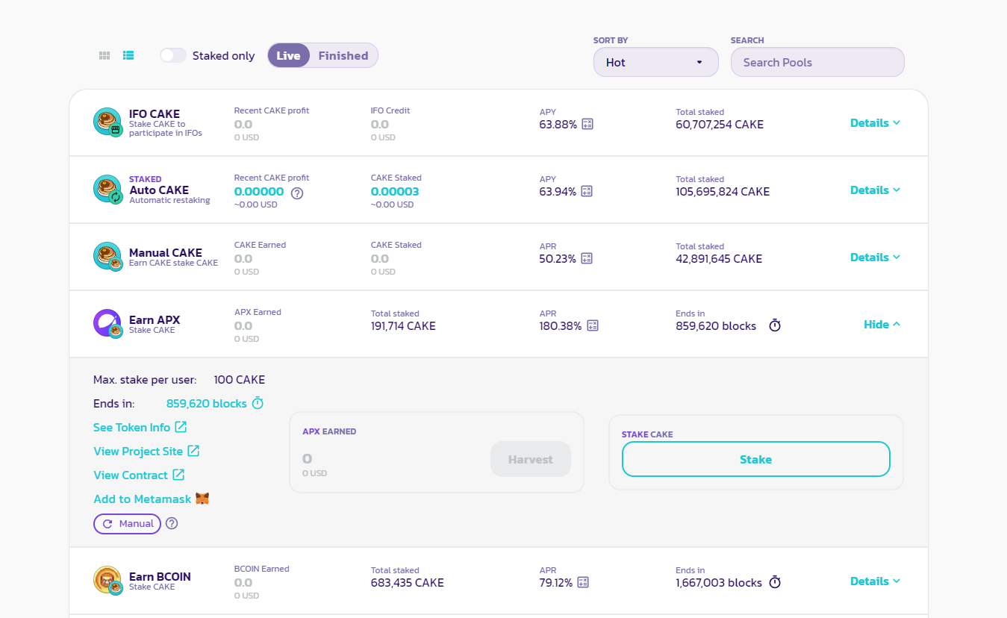Click the IFO CAKE pool name
This screenshot has height=618, width=1007.
point(155,114)
